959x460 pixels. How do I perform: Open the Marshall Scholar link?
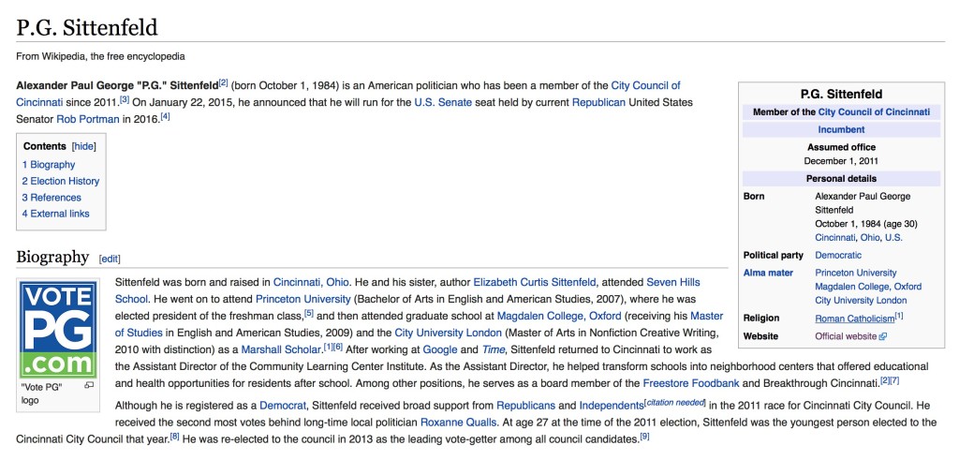click(281, 349)
